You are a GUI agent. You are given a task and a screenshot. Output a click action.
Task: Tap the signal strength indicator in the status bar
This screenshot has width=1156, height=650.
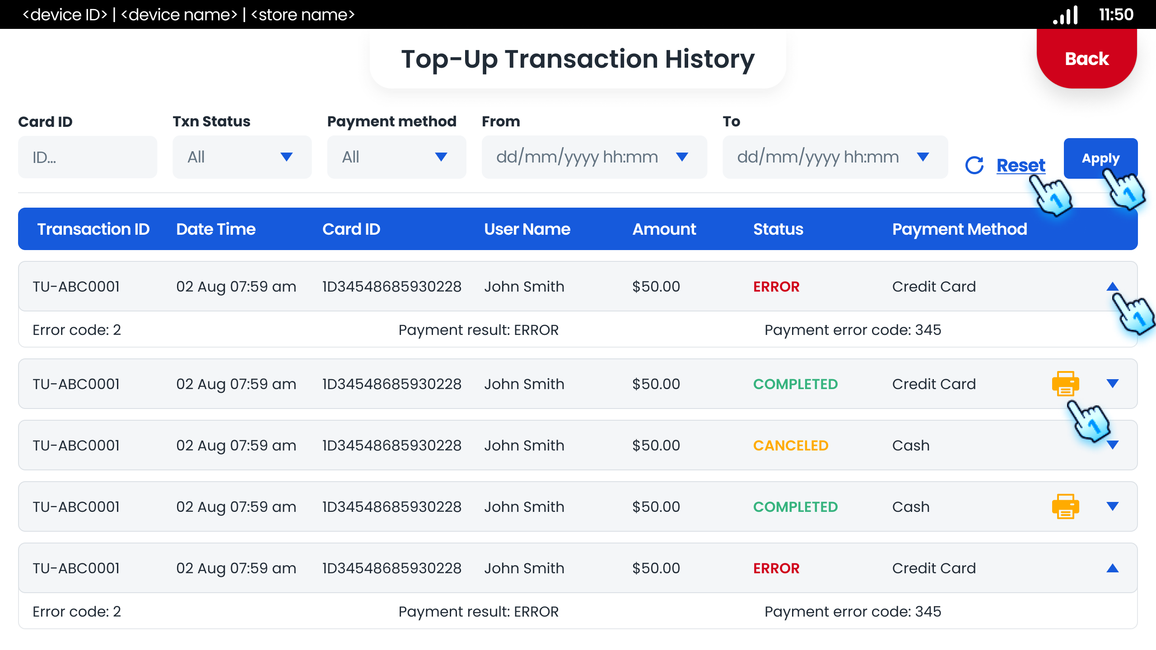pyautogui.click(x=1066, y=15)
